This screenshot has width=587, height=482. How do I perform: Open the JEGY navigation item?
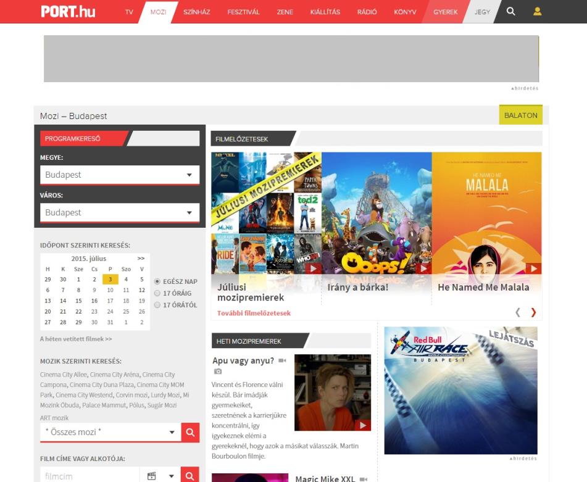482,12
